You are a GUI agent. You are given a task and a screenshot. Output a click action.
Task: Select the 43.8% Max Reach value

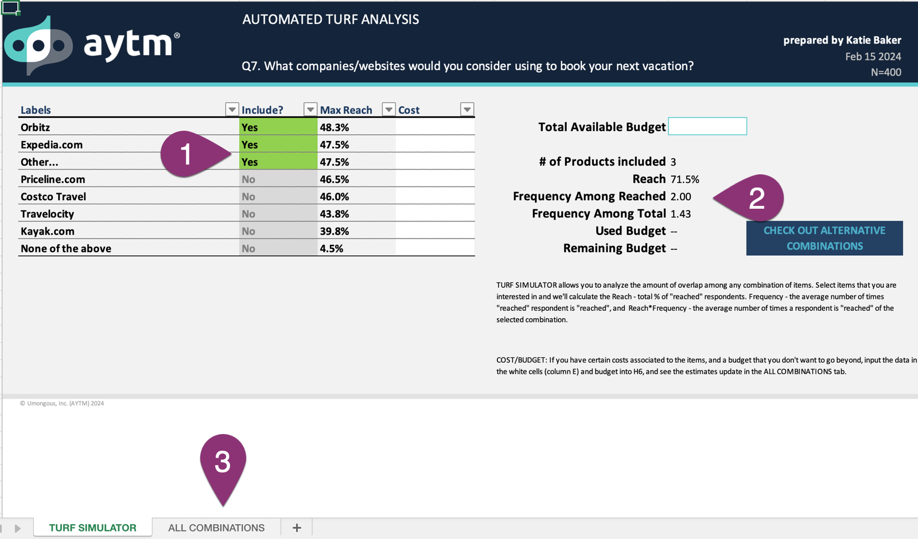[334, 213]
